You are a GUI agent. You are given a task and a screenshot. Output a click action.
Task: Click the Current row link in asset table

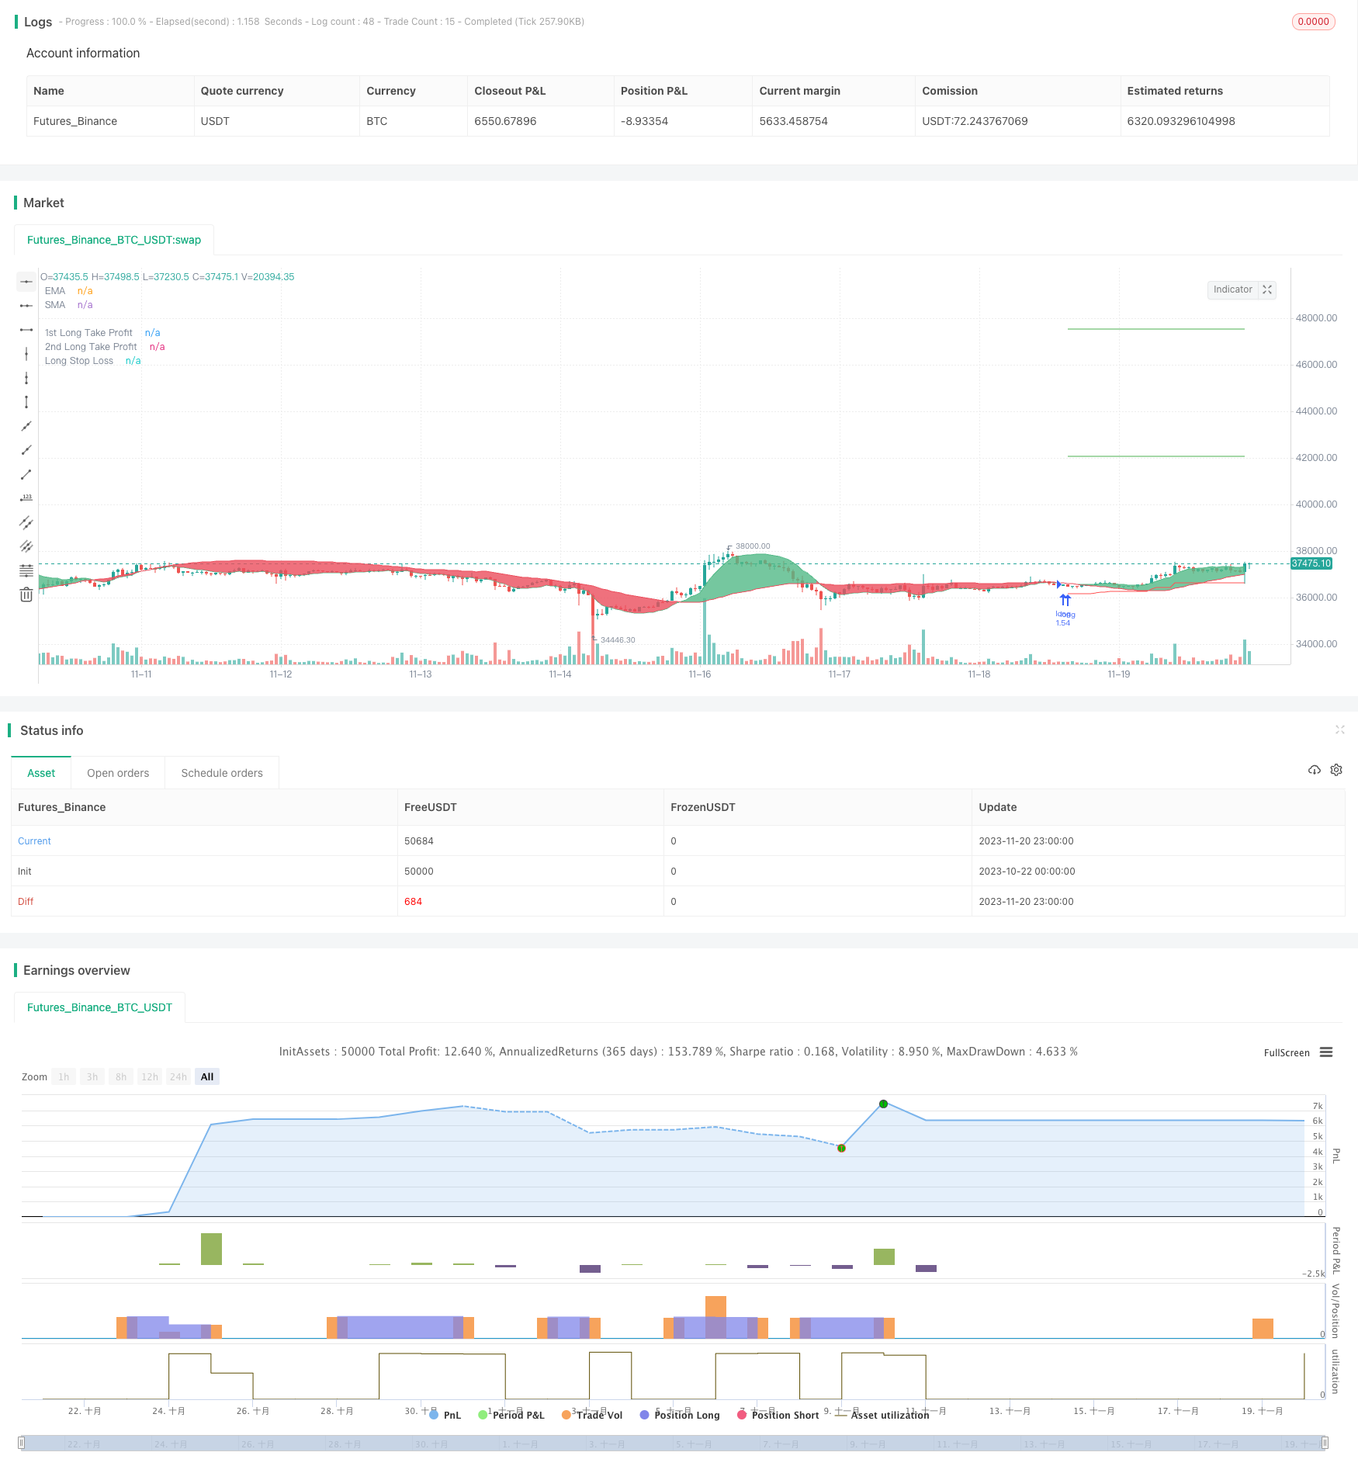coord(34,840)
